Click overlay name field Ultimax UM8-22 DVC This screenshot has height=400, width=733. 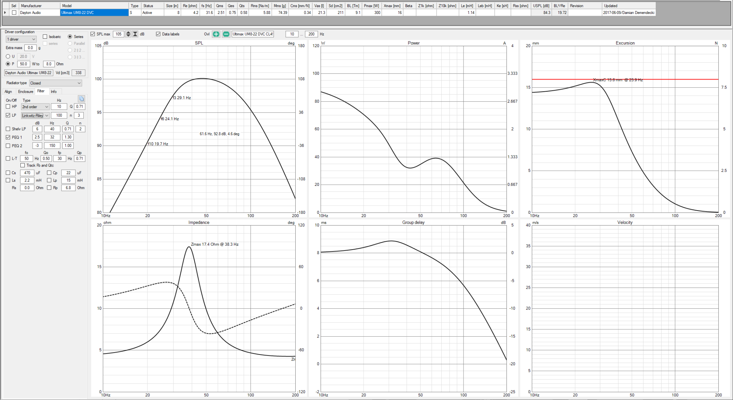click(253, 34)
